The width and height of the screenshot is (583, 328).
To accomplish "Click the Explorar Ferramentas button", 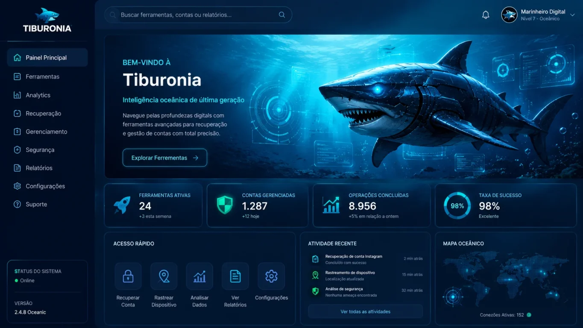I will point(165,158).
